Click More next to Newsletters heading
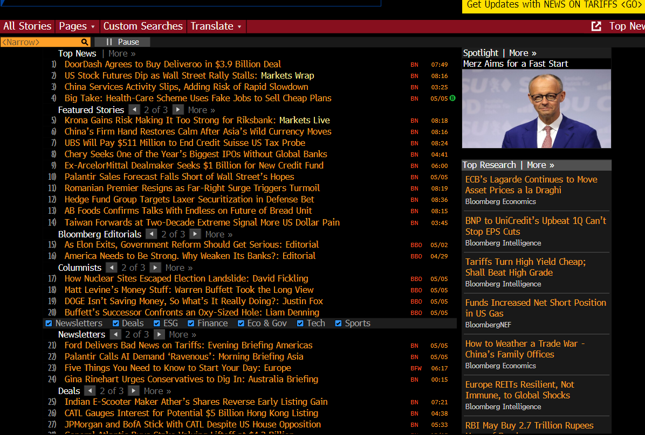 [x=183, y=334]
